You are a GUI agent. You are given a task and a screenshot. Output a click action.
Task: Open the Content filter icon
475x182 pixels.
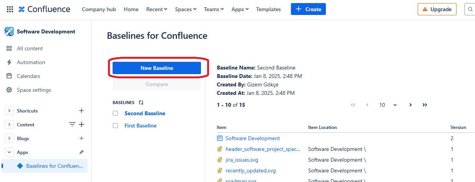72,124
